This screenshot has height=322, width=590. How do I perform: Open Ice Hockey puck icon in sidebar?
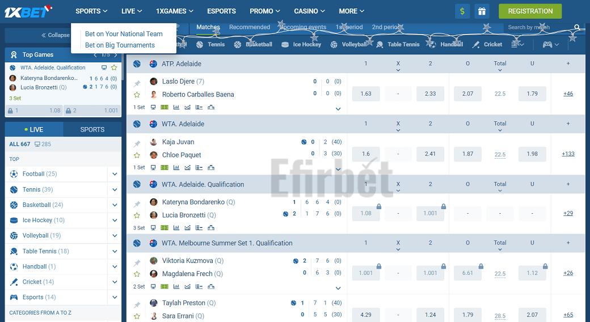(x=14, y=220)
